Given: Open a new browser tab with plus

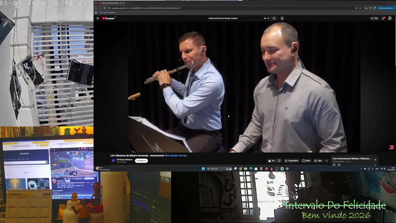Looking at the screenshot, I should pyautogui.click(x=128, y=3).
